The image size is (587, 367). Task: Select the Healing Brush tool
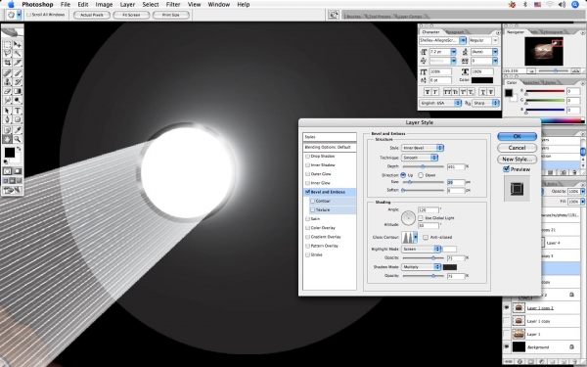[x=7, y=73]
